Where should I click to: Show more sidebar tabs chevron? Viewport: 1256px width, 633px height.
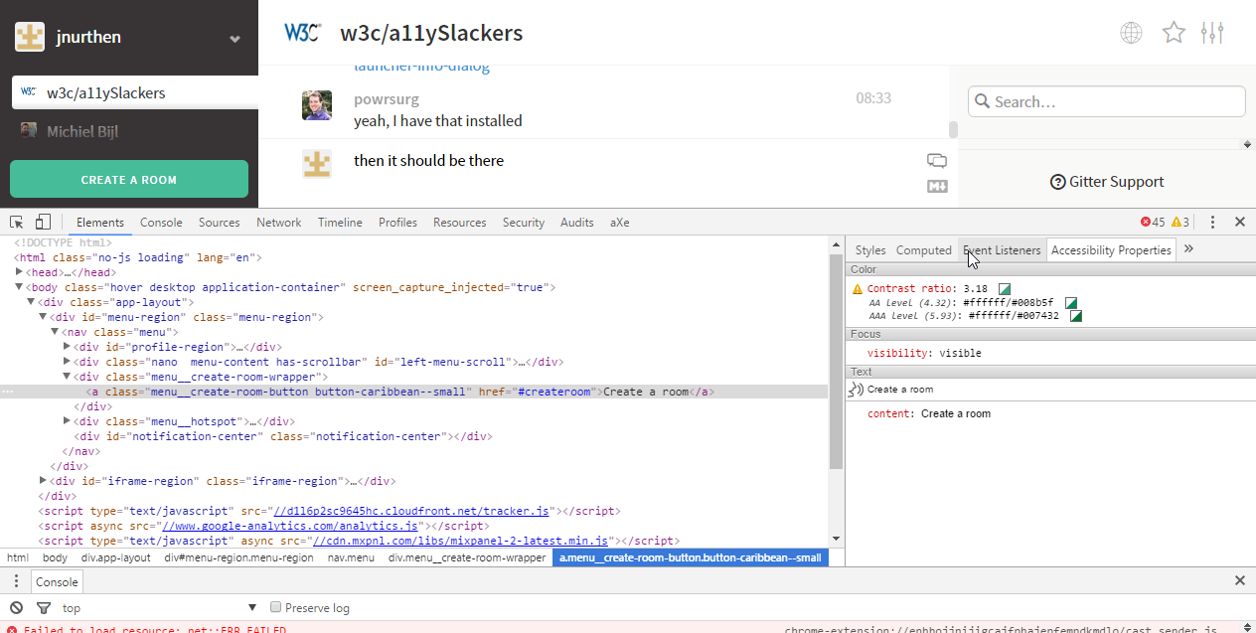(x=1188, y=250)
